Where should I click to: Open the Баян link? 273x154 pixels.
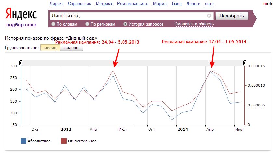(177, 4)
